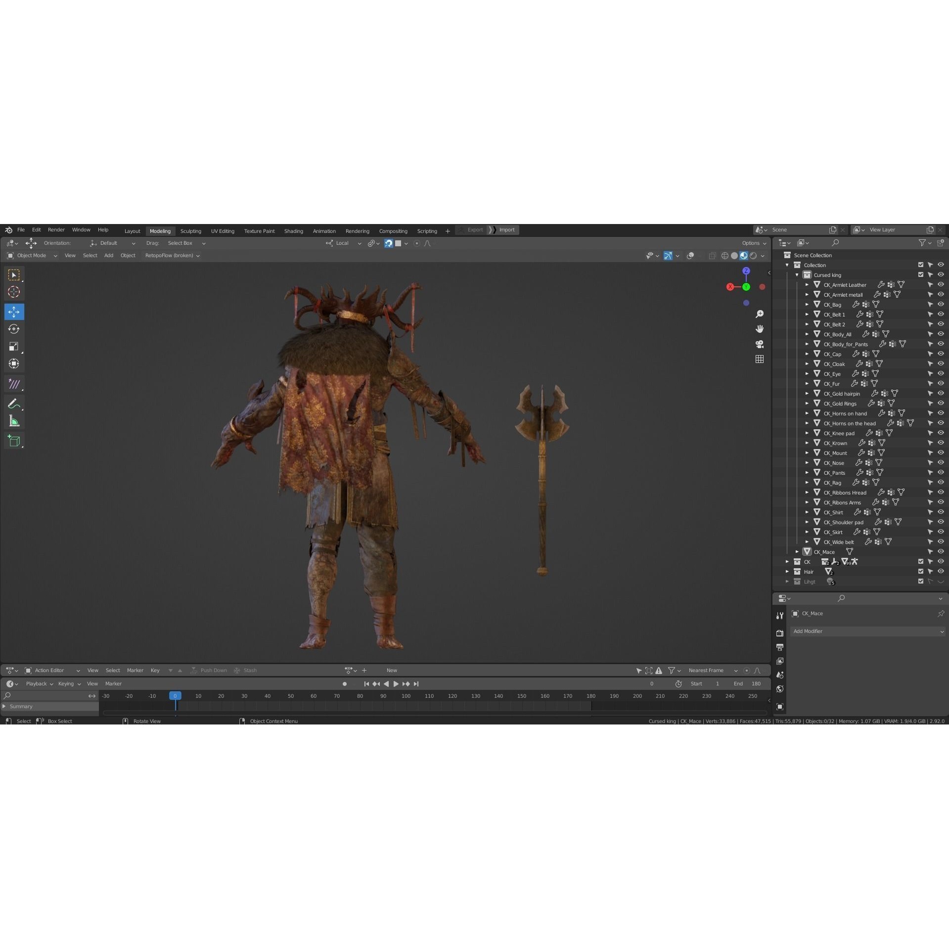
Task: Switch to the Sculpting workspace tab
Action: pyautogui.click(x=191, y=230)
